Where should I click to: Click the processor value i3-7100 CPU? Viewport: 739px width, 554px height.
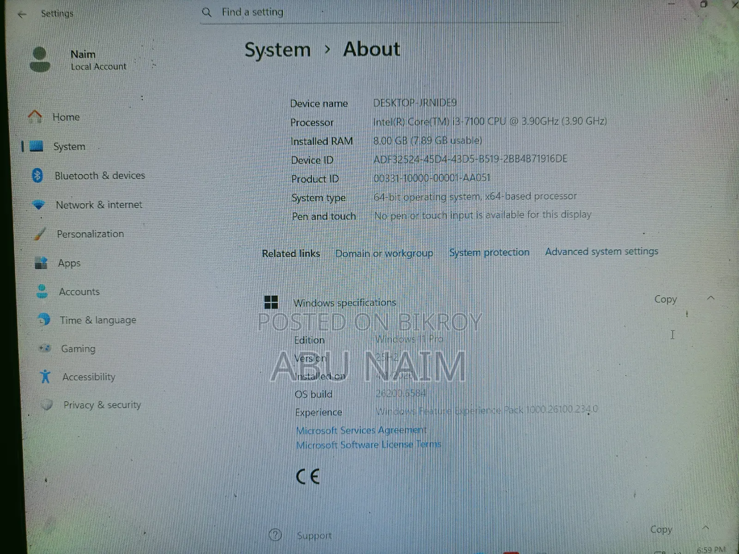(x=490, y=121)
